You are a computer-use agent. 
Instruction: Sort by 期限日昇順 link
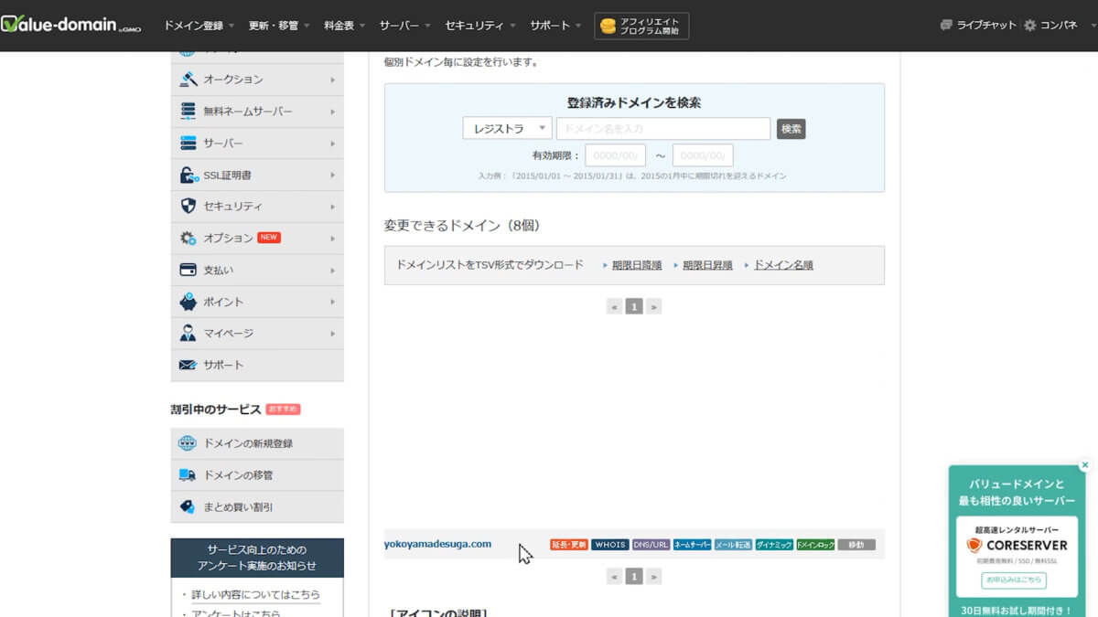(x=707, y=265)
